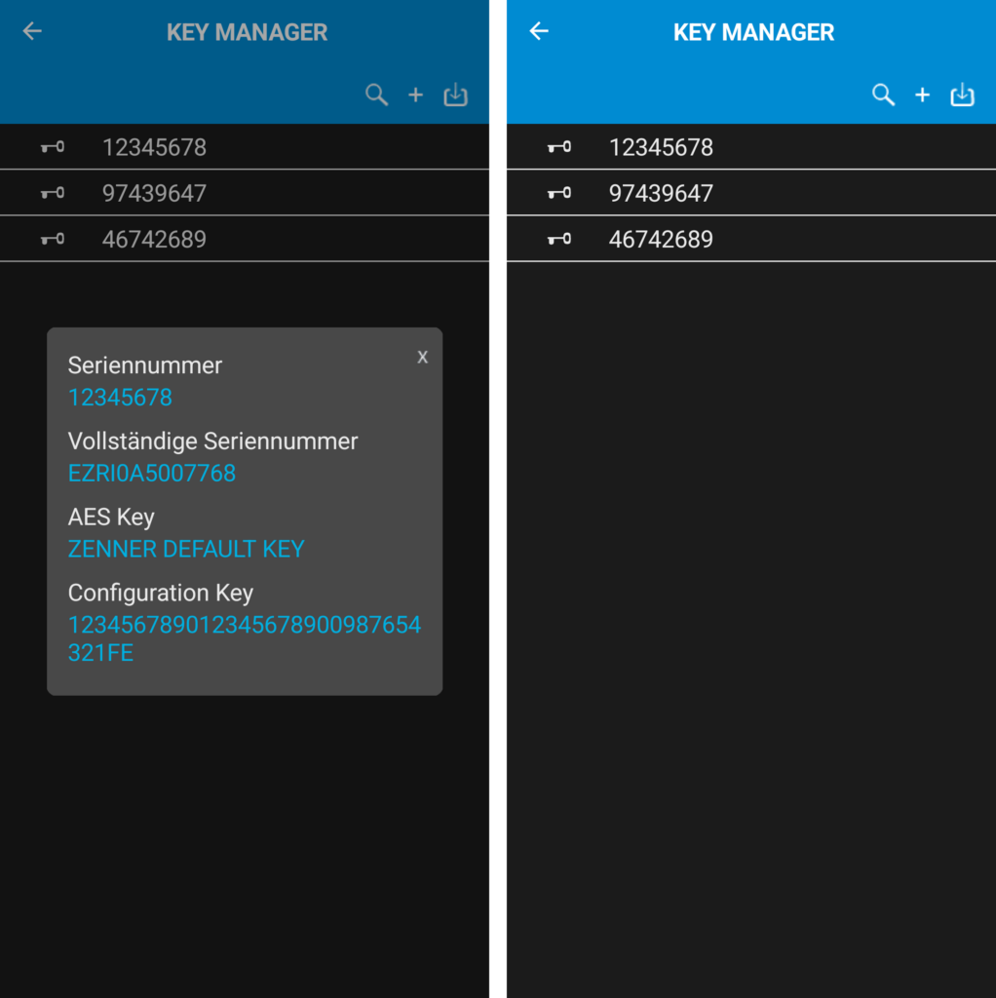This screenshot has width=996, height=998.
Task: Tap the full serial number EZRI0A5007768
Action: [x=151, y=473]
